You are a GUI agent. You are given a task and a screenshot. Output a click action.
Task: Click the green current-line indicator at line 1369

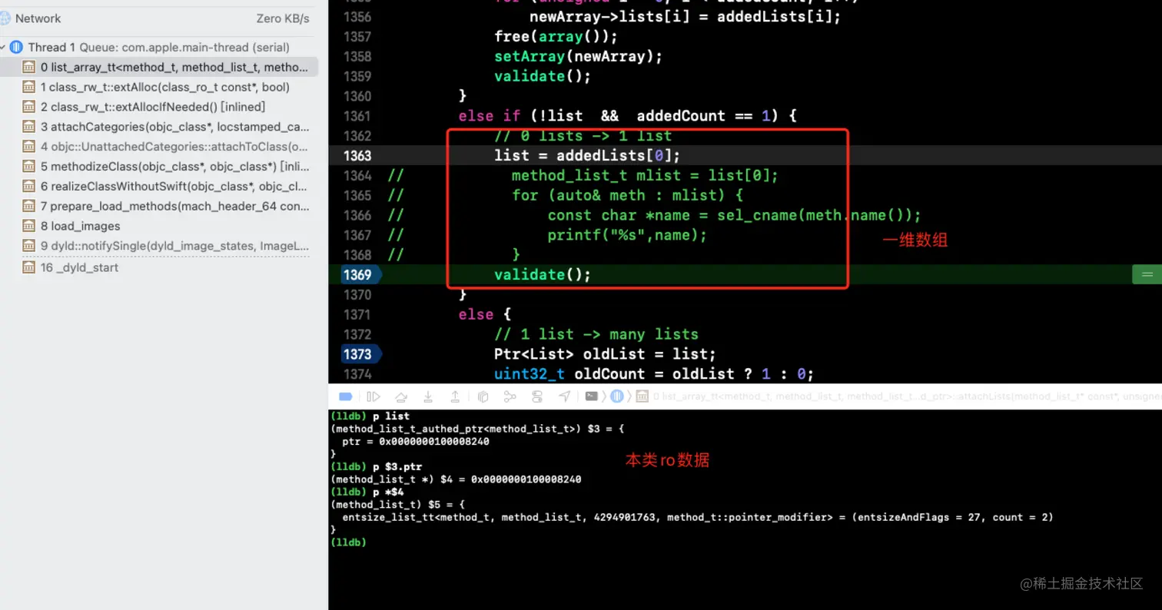(1147, 274)
